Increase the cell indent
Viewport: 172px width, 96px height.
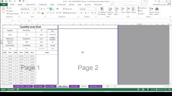[60, 13]
